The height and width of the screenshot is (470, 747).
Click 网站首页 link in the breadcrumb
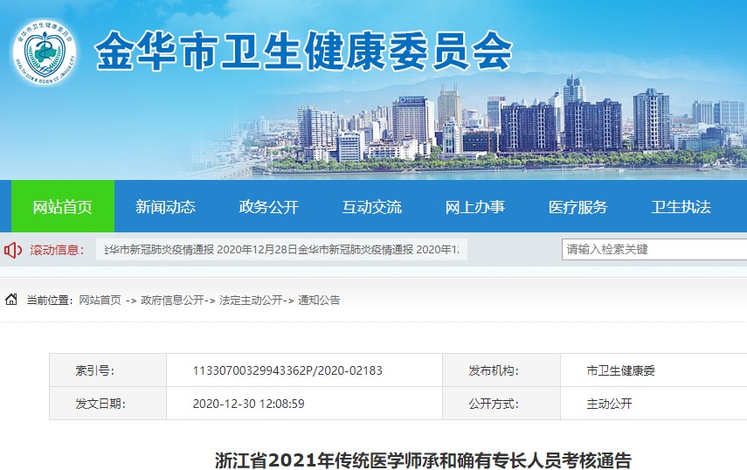(100, 300)
